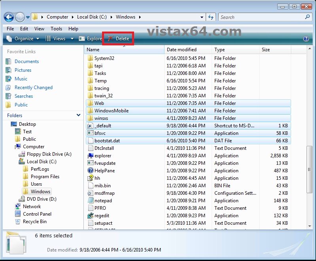316x261 pixels.
Task: Select Desktop in the folder tree
Action: pos(27,124)
